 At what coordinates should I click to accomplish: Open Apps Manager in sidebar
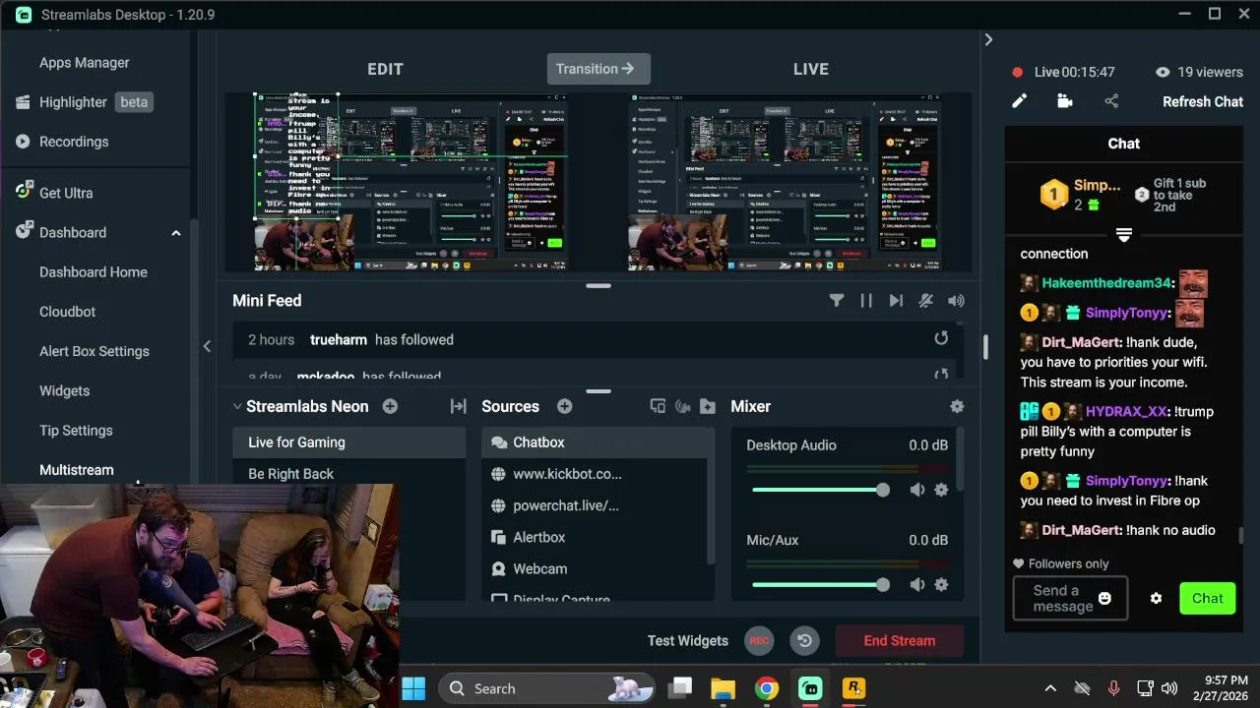[85, 62]
